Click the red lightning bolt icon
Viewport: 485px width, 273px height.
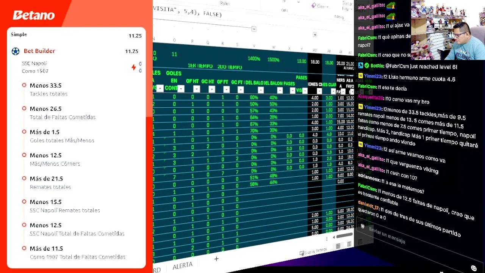point(134,67)
